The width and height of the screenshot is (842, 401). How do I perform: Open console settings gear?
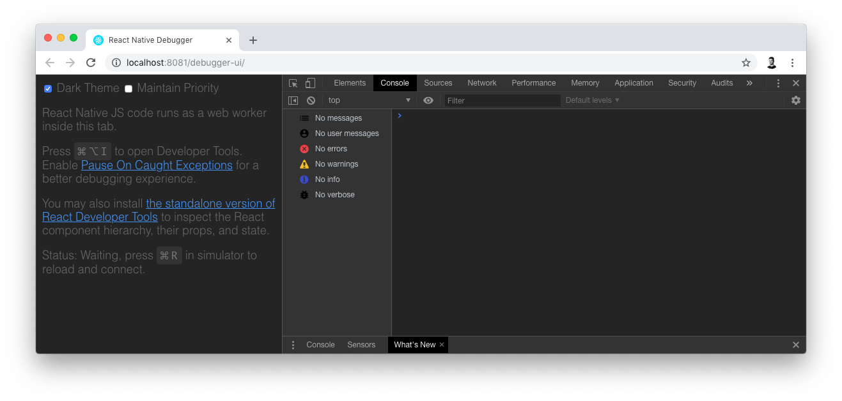795,100
